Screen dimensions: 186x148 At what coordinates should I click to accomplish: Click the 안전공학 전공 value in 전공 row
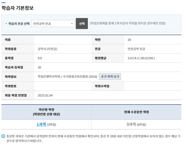click(136, 49)
